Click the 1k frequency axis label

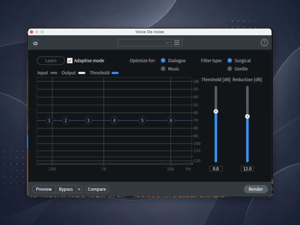click(x=104, y=169)
